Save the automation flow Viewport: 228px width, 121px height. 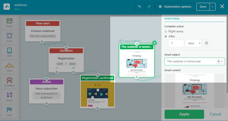(x=203, y=7)
